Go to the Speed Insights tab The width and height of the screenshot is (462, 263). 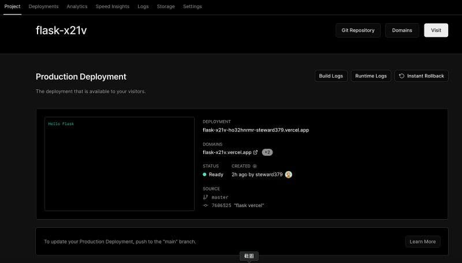(x=113, y=6)
